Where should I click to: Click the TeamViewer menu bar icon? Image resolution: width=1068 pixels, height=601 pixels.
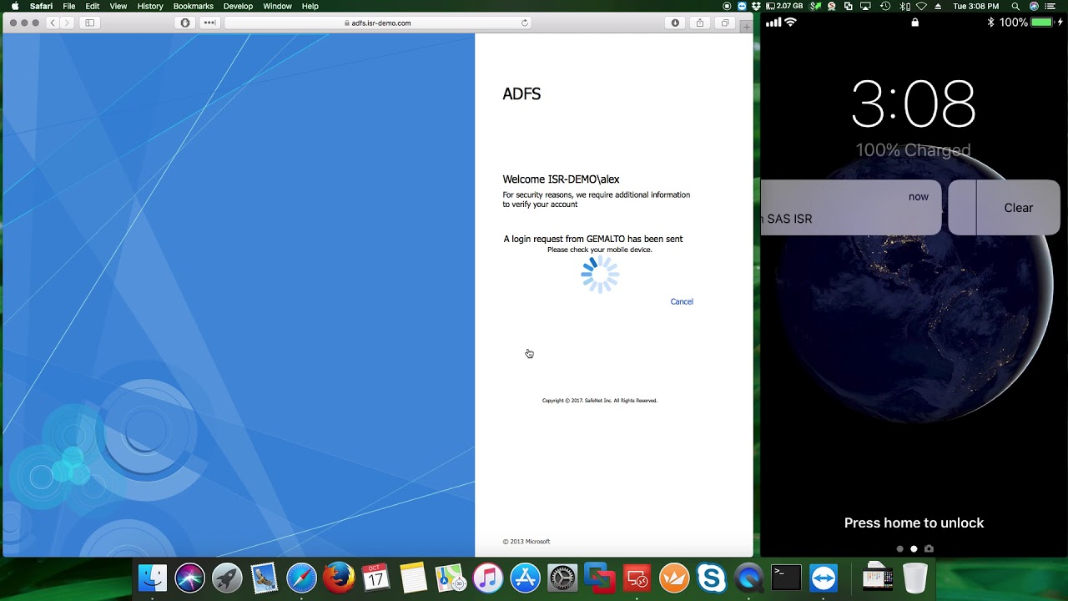tap(742, 6)
